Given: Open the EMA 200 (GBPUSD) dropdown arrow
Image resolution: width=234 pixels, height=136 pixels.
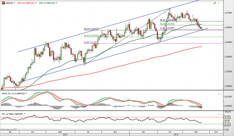Looking at the screenshot, I should pos(36,3).
